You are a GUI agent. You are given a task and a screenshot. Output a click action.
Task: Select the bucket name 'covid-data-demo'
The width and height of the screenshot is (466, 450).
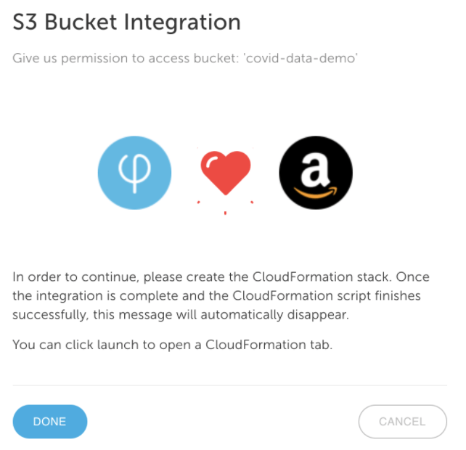301,58
